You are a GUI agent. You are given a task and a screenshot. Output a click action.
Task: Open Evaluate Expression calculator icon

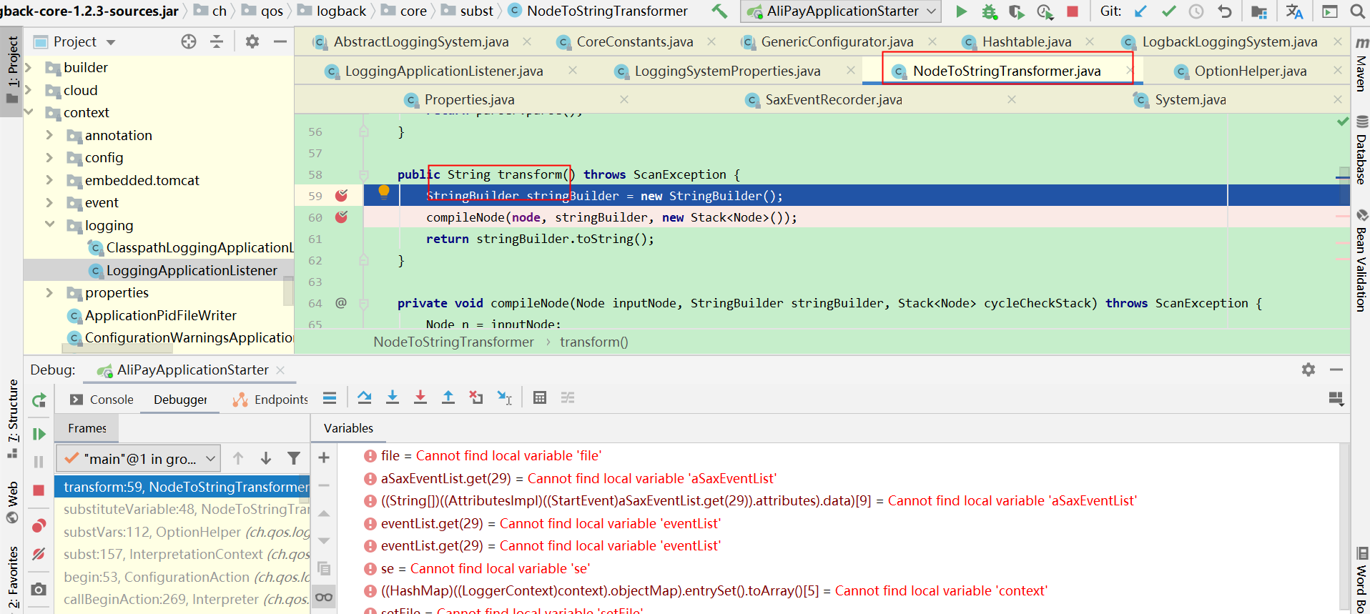(x=540, y=397)
